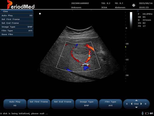
Task: Click the time 10:01:23
Action: coord(144,8)
